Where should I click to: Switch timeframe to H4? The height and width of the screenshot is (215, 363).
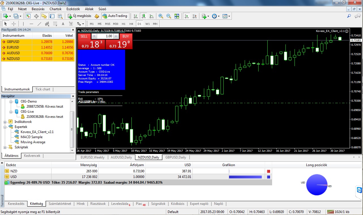coord(131,24)
